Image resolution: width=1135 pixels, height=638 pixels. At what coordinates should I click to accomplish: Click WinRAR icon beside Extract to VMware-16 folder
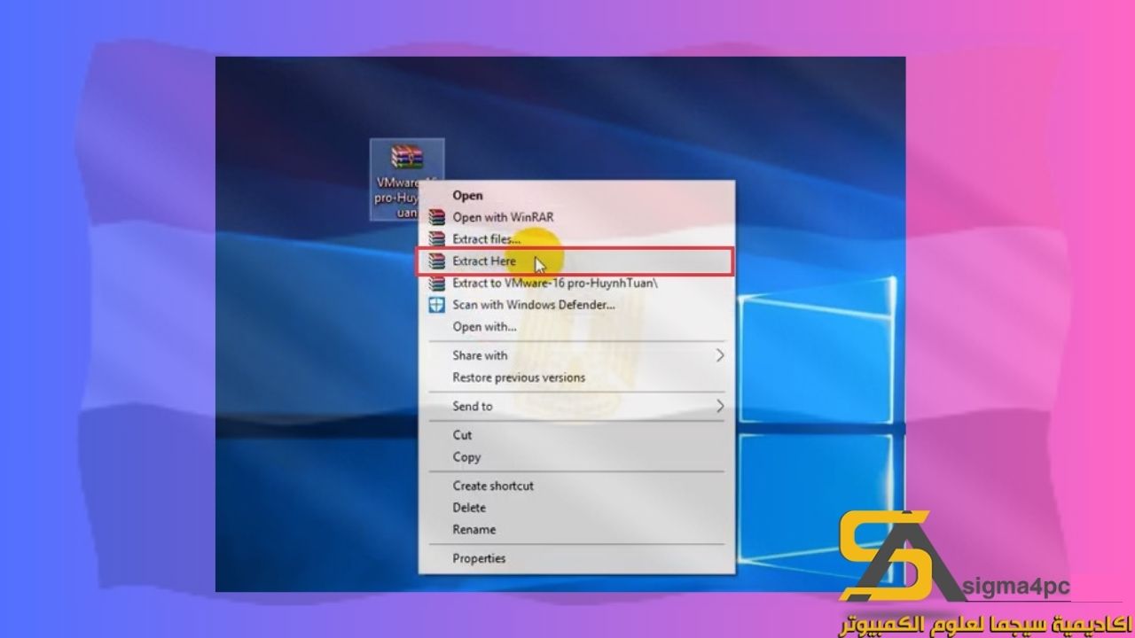(x=436, y=284)
